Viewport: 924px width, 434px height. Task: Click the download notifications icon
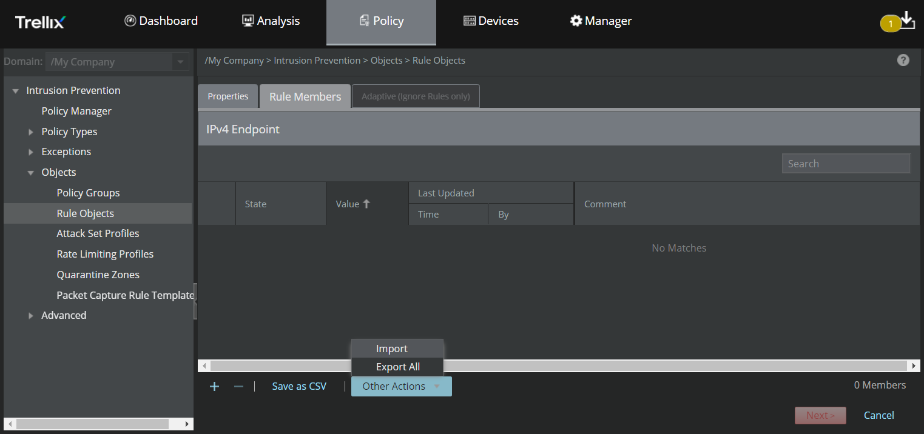click(x=907, y=19)
